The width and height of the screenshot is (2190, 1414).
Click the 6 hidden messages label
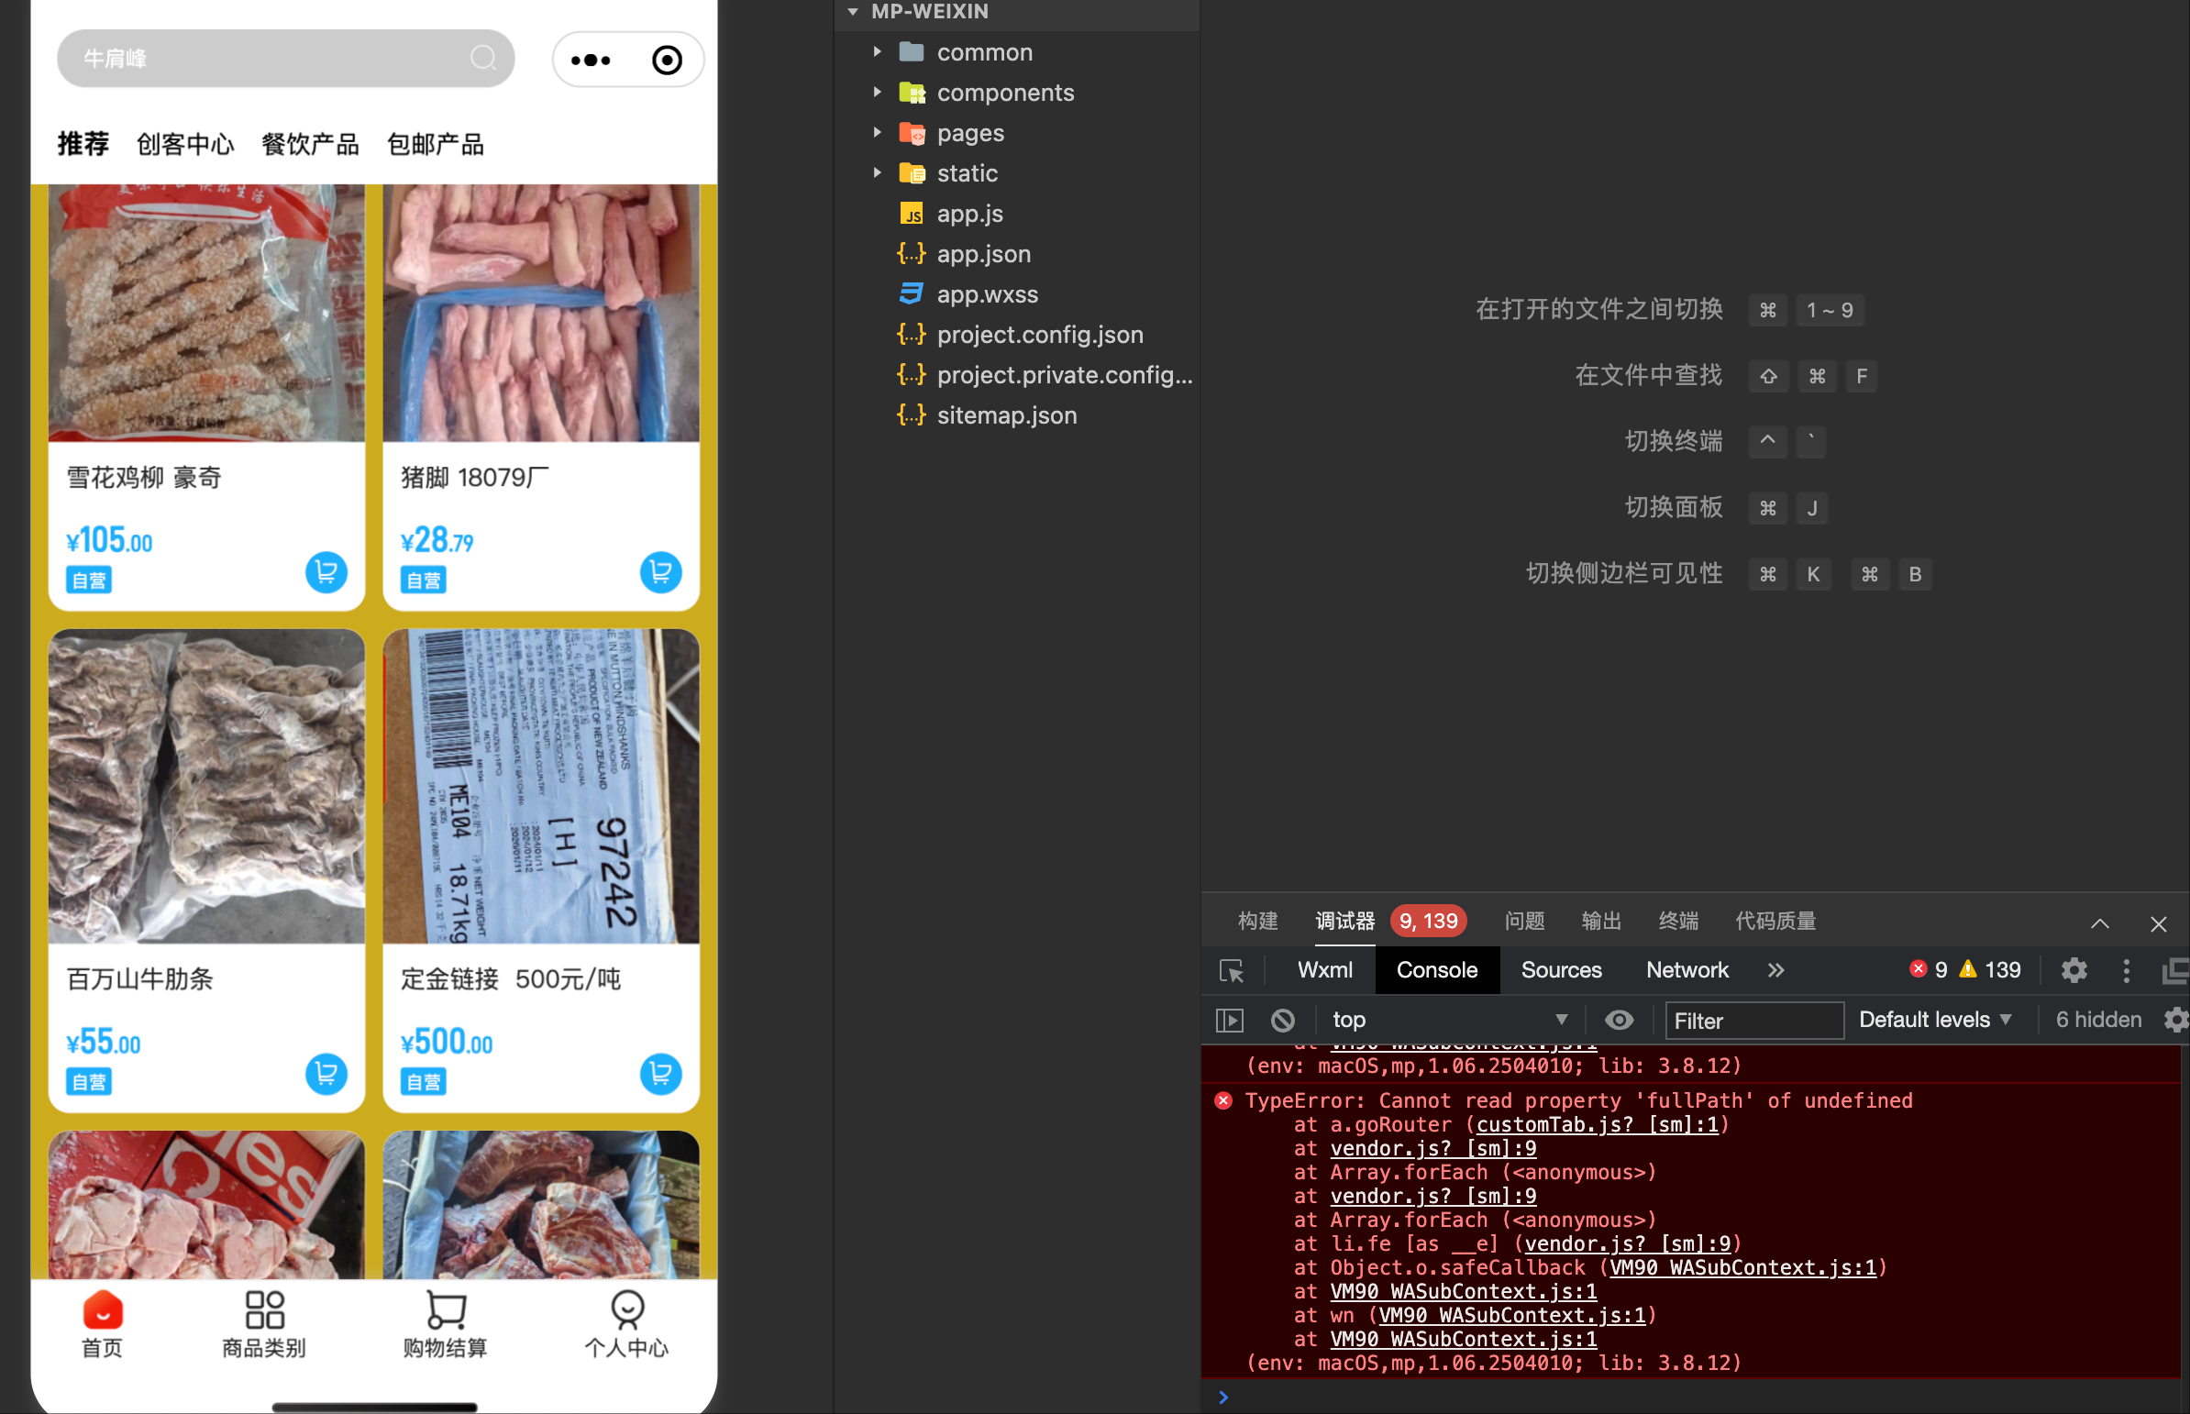pyautogui.click(x=2098, y=1020)
